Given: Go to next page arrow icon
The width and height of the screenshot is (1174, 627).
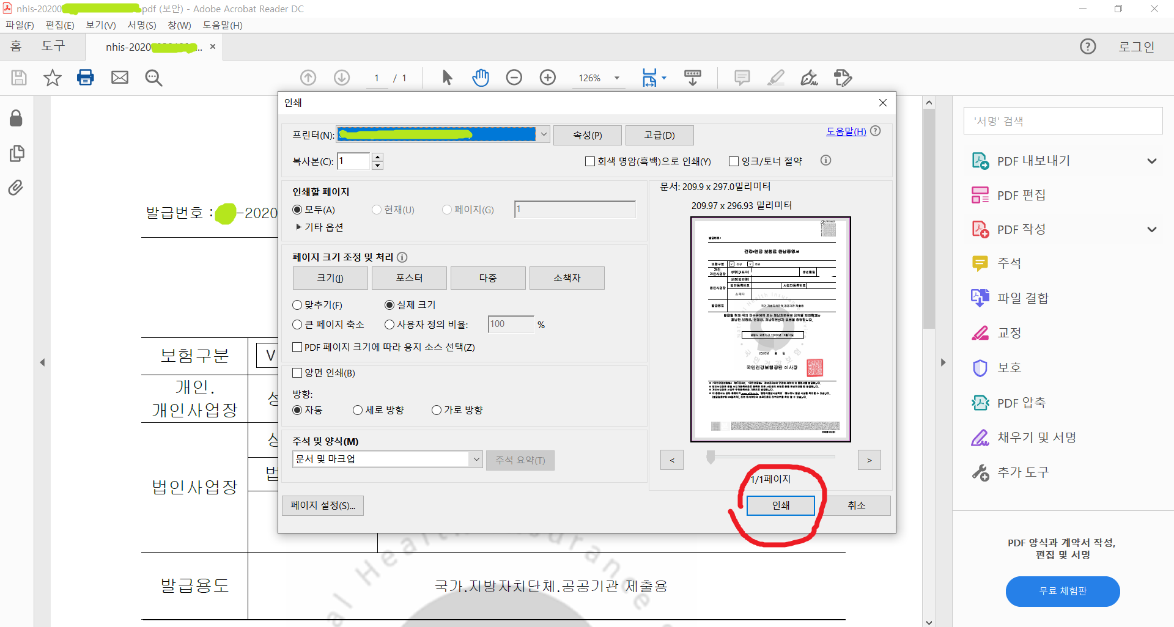Looking at the screenshot, I should click(342, 78).
